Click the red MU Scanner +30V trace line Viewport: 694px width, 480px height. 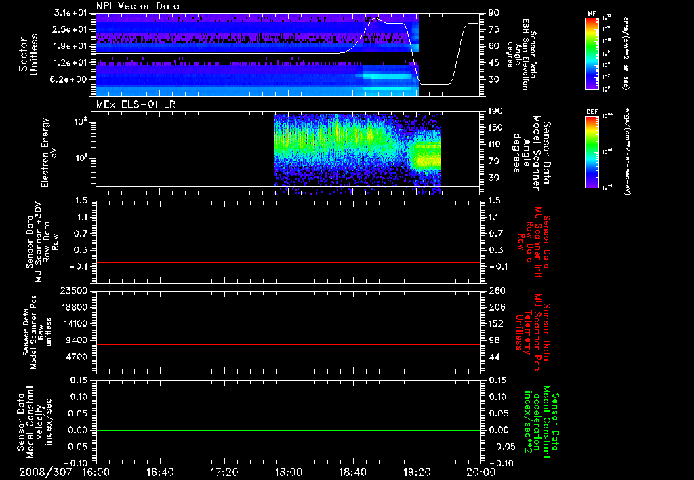(x=288, y=262)
